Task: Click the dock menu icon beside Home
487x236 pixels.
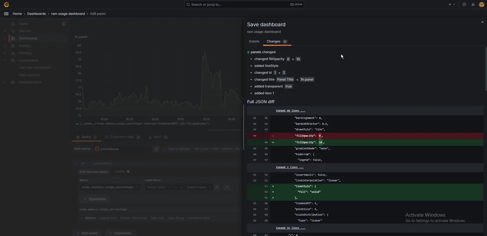Action: [x=64, y=24]
